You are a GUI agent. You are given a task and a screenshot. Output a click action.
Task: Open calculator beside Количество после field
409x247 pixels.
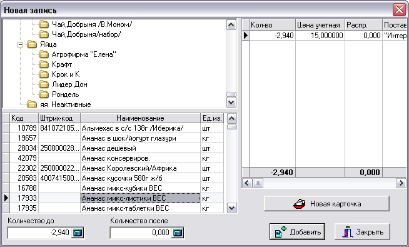coord(178,233)
